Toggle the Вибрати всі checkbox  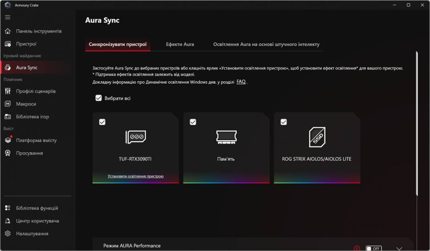point(98,98)
